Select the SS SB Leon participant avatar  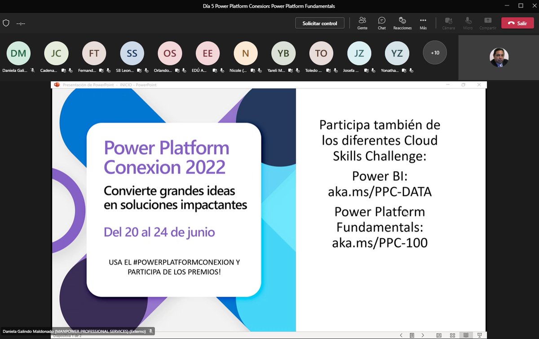tap(132, 53)
